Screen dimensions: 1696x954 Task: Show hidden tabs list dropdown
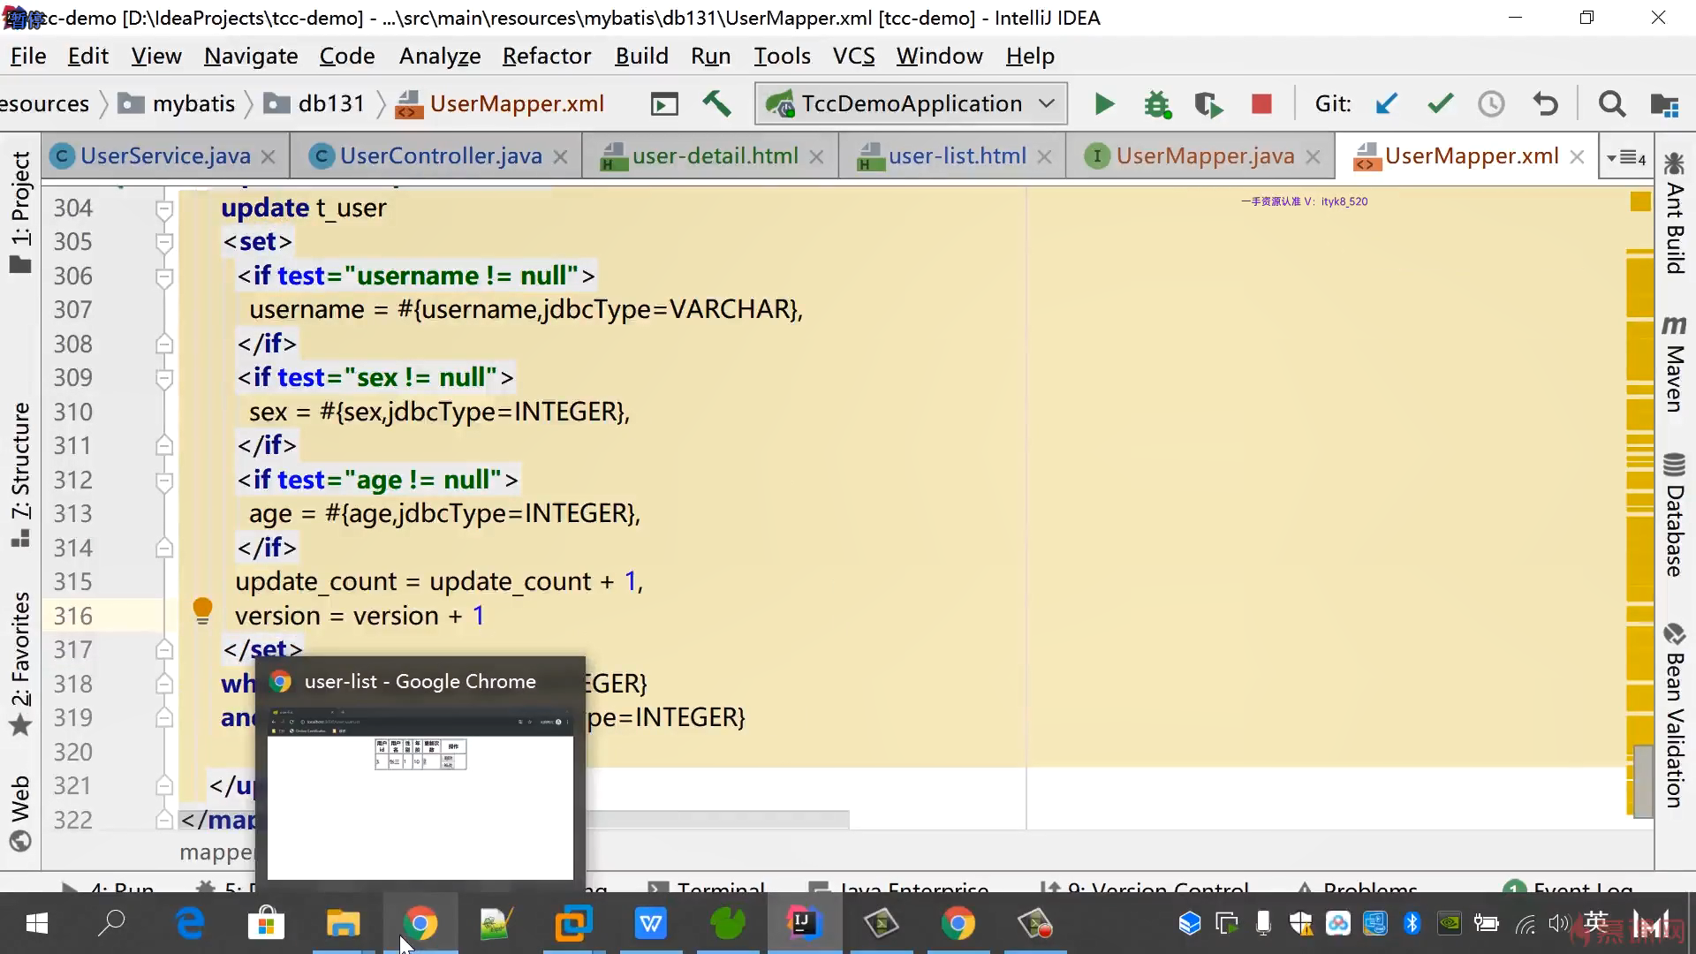pos(1626,157)
